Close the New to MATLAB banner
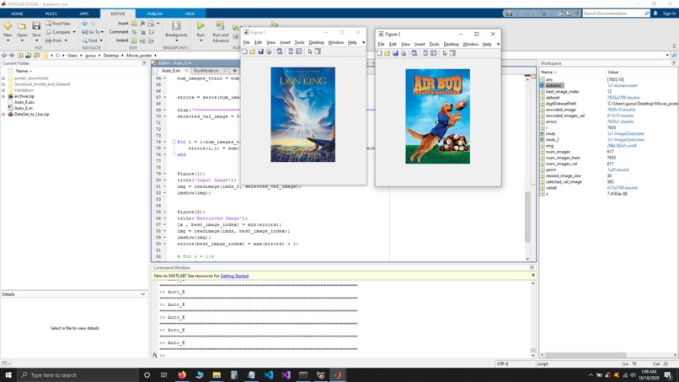 [x=533, y=276]
